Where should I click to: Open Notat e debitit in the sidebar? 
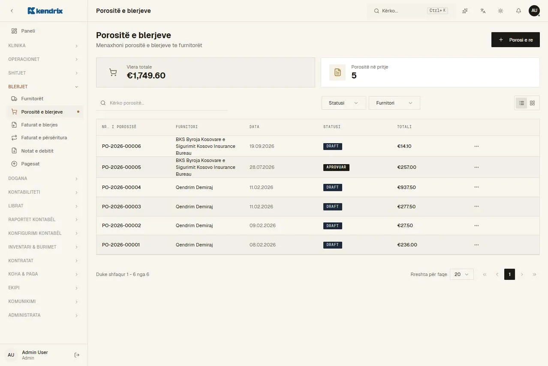[x=45, y=151]
